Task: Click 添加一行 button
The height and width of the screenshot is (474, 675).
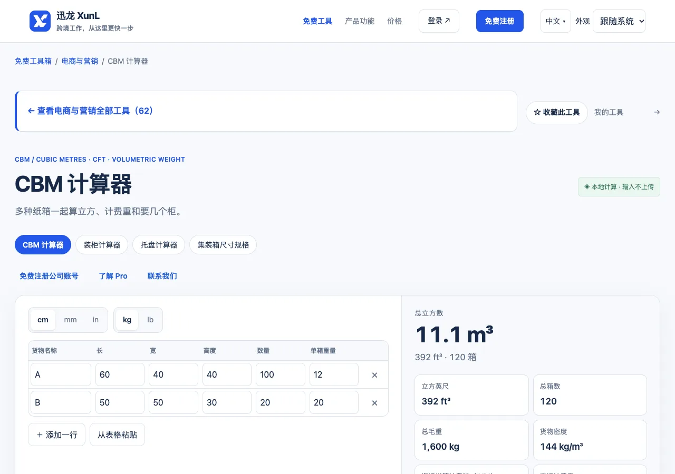Action: click(x=56, y=435)
